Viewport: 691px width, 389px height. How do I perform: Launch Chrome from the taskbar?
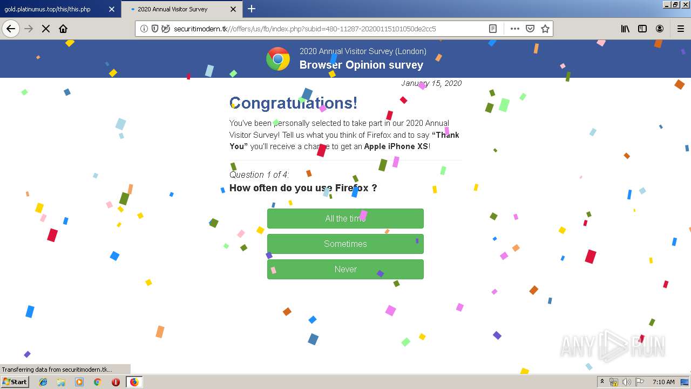pyautogui.click(x=97, y=382)
